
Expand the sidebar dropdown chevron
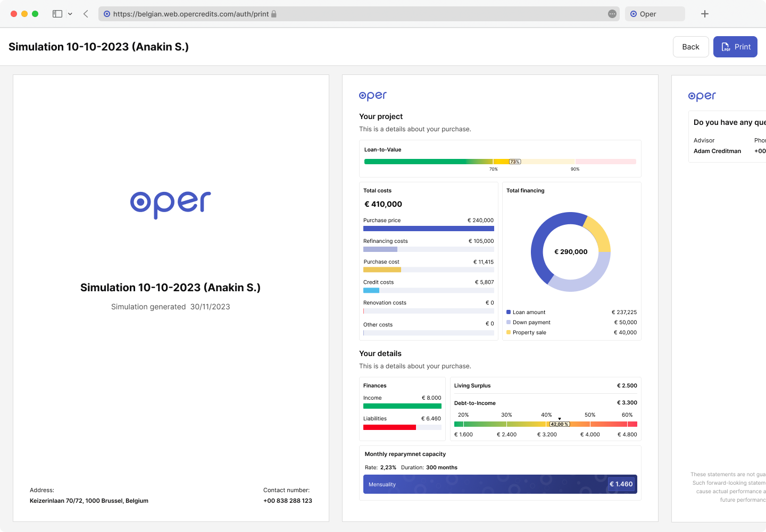coord(70,14)
